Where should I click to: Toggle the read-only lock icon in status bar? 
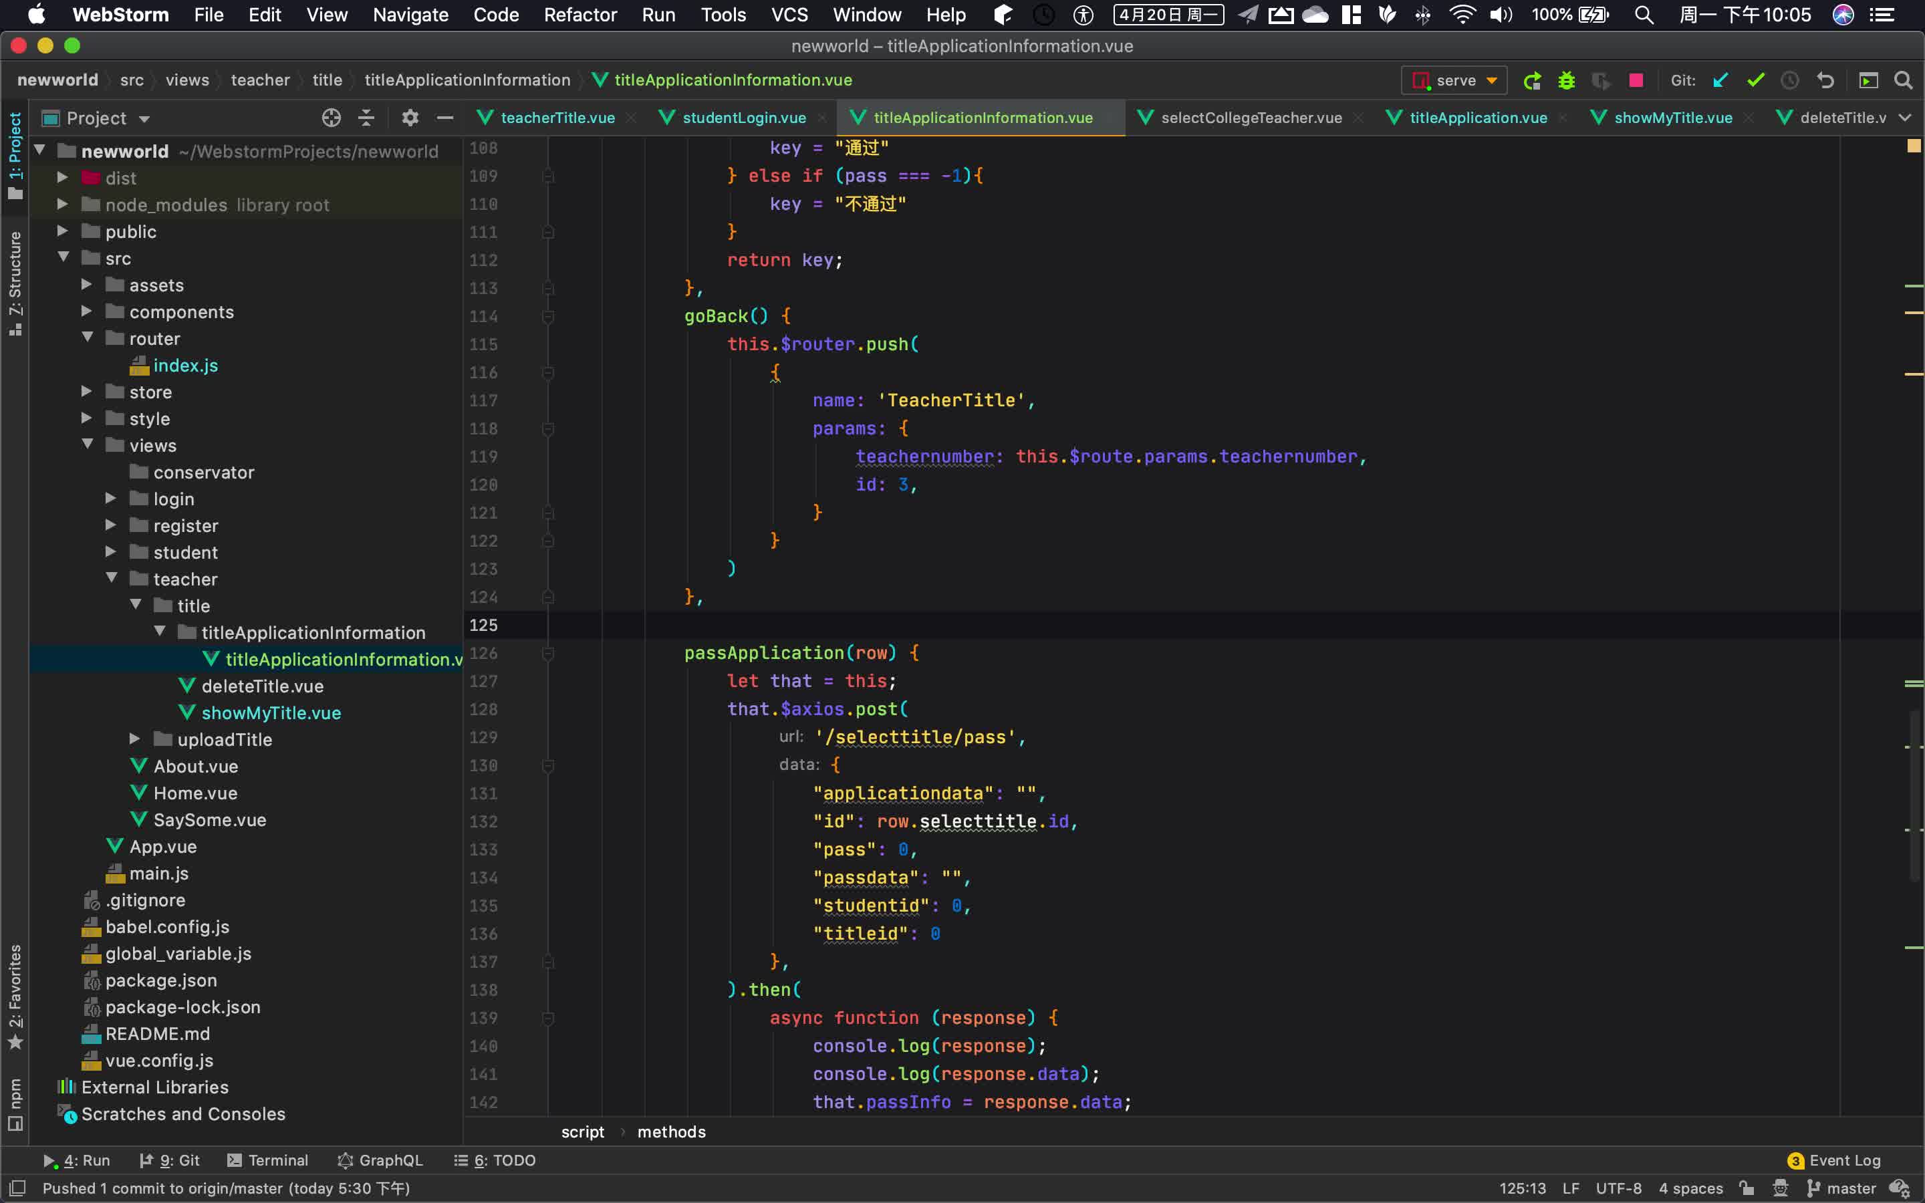[1747, 1188]
